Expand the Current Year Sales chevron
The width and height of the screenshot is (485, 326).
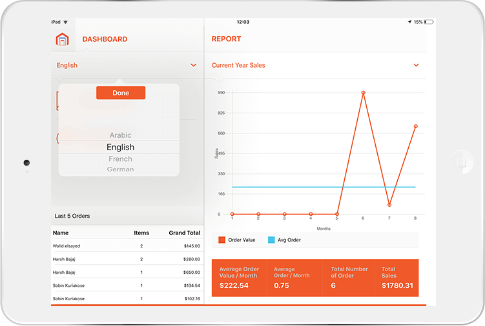416,65
